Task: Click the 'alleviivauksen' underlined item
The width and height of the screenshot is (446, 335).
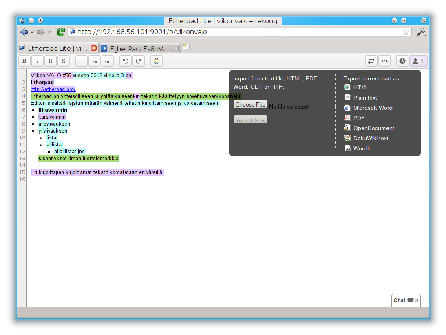Action: pos(54,124)
